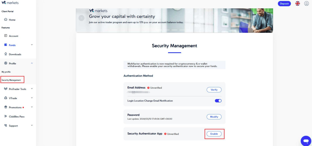The height and width of the screenshot is (146, 312).
Task: Click Modify next to Password
Action: coord(214,117)
